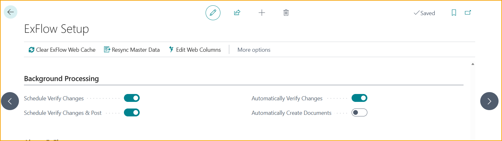The width and height of the screenshot is (502, 141).
Task: Click Clear ExFlow Web Cache
Action: pos(62,50)
